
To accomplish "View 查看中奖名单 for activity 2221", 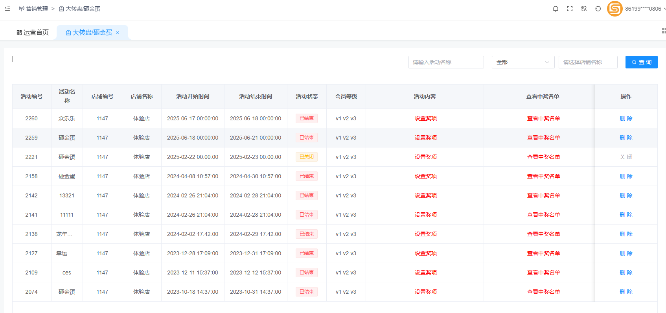I will (x=543, y=157).
